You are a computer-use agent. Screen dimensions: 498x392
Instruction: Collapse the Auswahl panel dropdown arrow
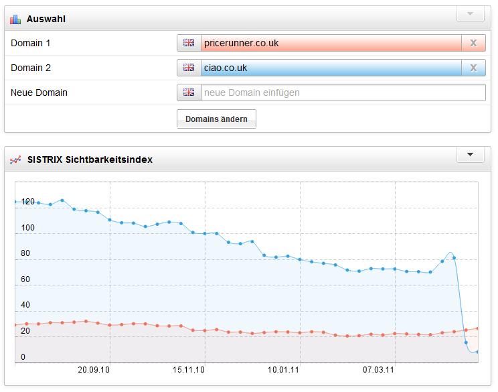(470, 14)
